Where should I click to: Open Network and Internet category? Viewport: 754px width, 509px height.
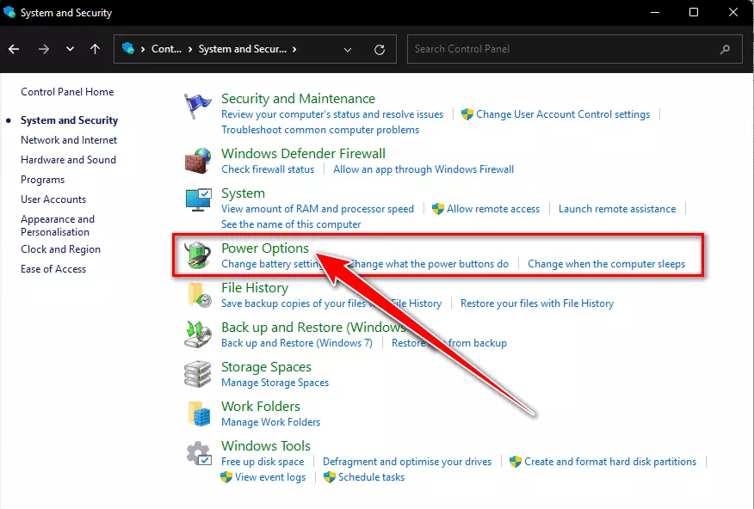click(x=69, y=140)
